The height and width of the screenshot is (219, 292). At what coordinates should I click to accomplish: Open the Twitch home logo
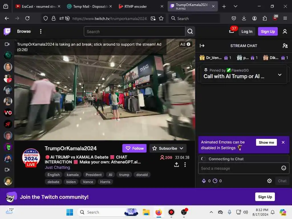(x=7, y=31)
